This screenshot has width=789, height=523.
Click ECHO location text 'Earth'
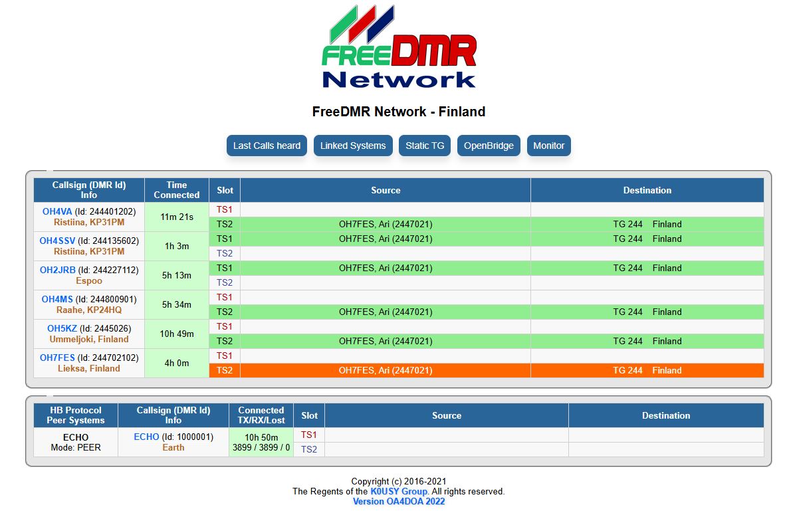click(173, 447)
